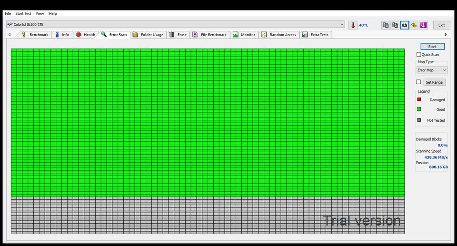Open options via the yellow tool icon
Image resolution: width=457 pixels, height=246 pixels.
tap(414, 25)
